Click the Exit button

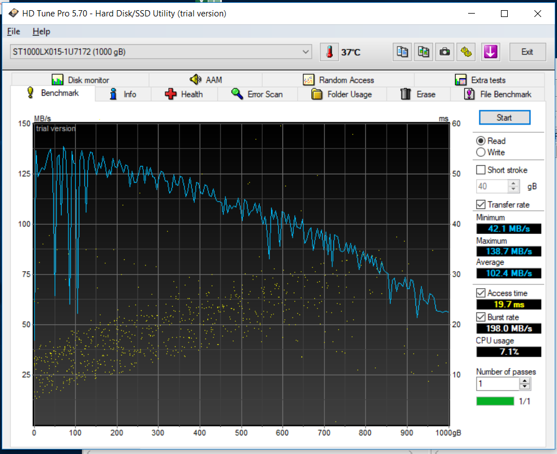[527, 52]
